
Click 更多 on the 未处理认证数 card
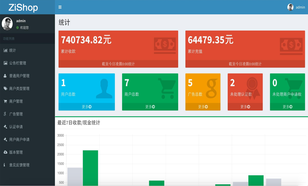245,107
